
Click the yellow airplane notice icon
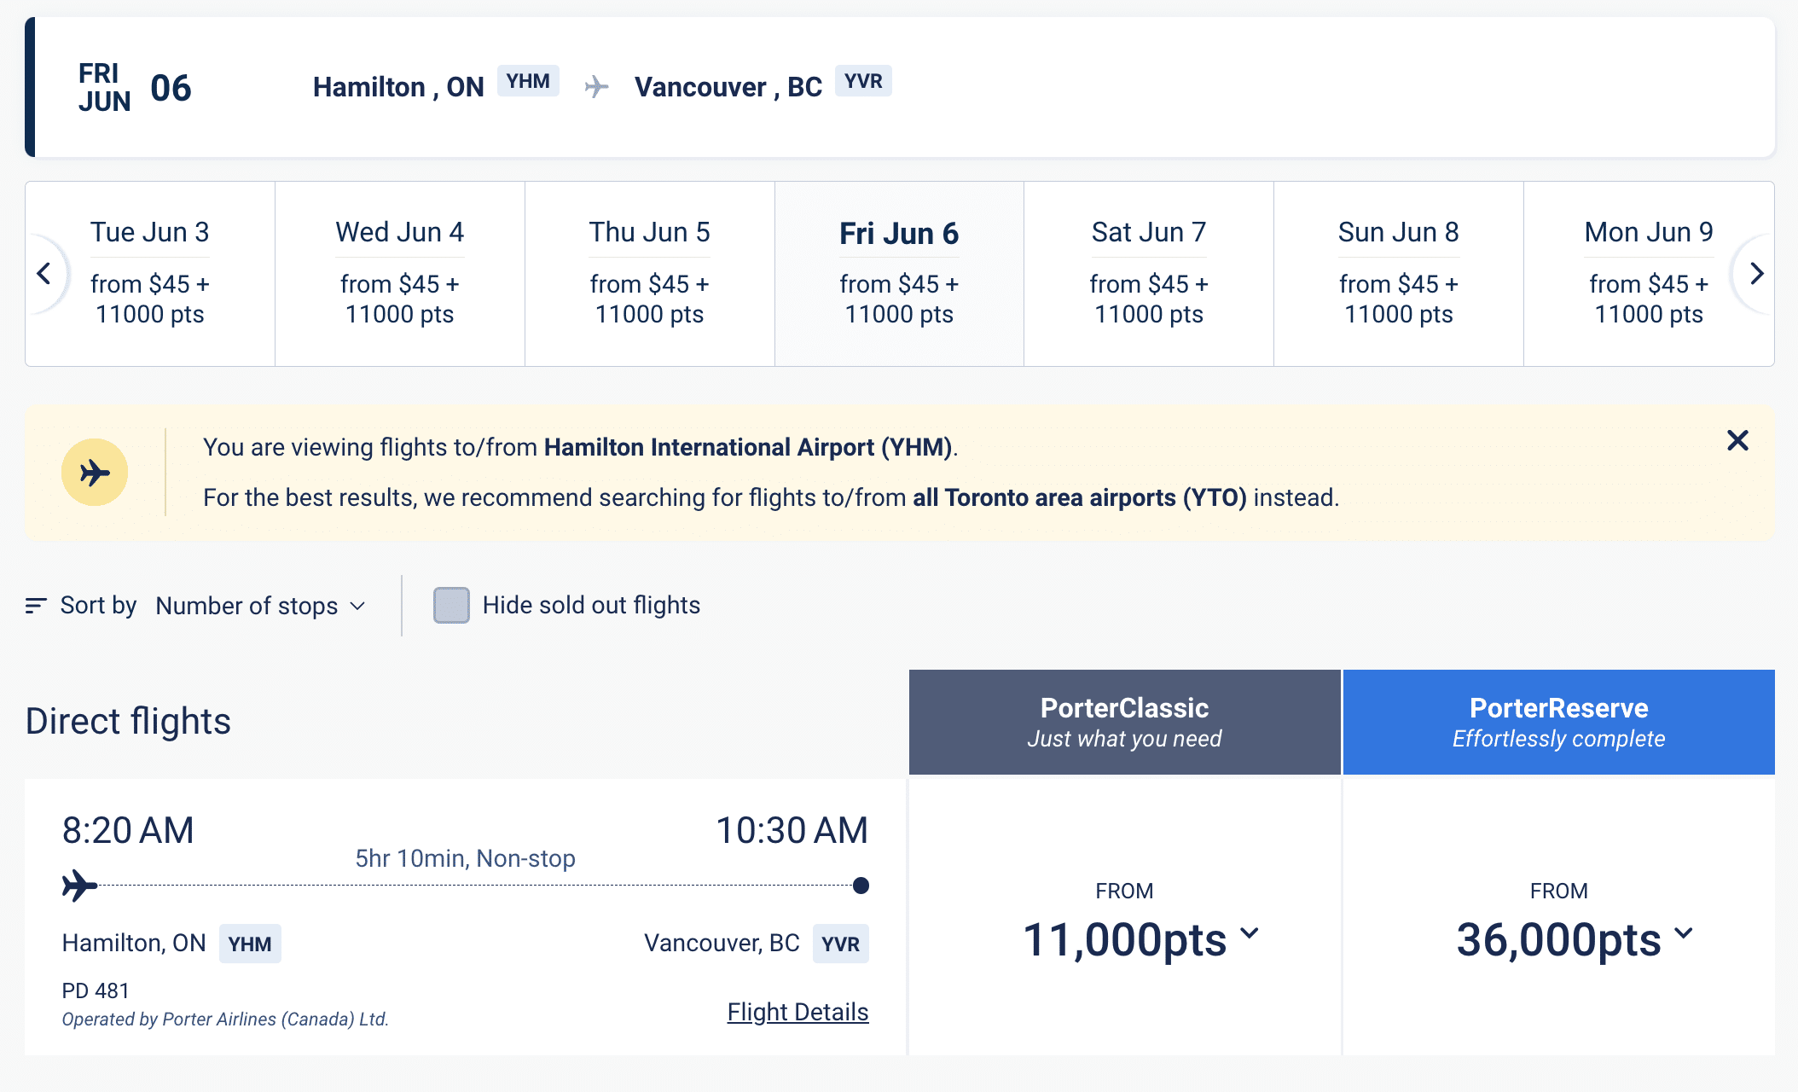click(x=95, y=473)
